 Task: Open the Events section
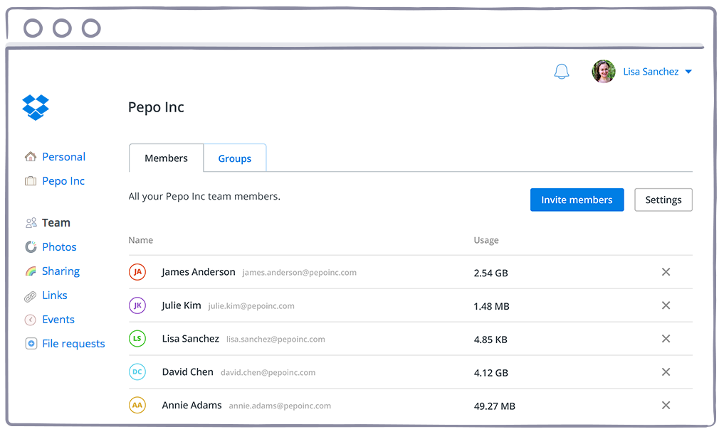click(58, 319)
